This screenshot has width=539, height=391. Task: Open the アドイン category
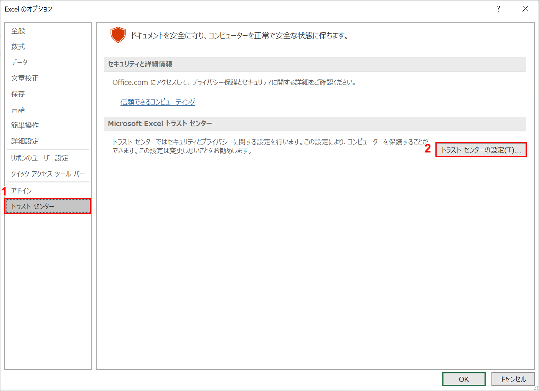coord(48,191)
